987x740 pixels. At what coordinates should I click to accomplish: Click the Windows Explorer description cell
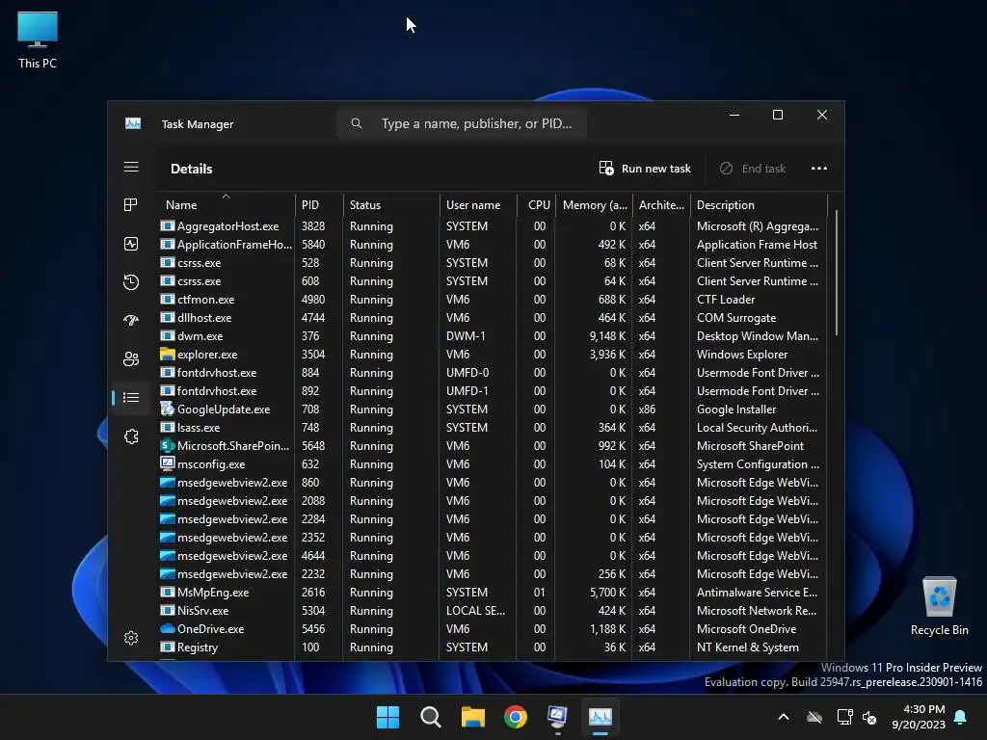pos(741,355)
